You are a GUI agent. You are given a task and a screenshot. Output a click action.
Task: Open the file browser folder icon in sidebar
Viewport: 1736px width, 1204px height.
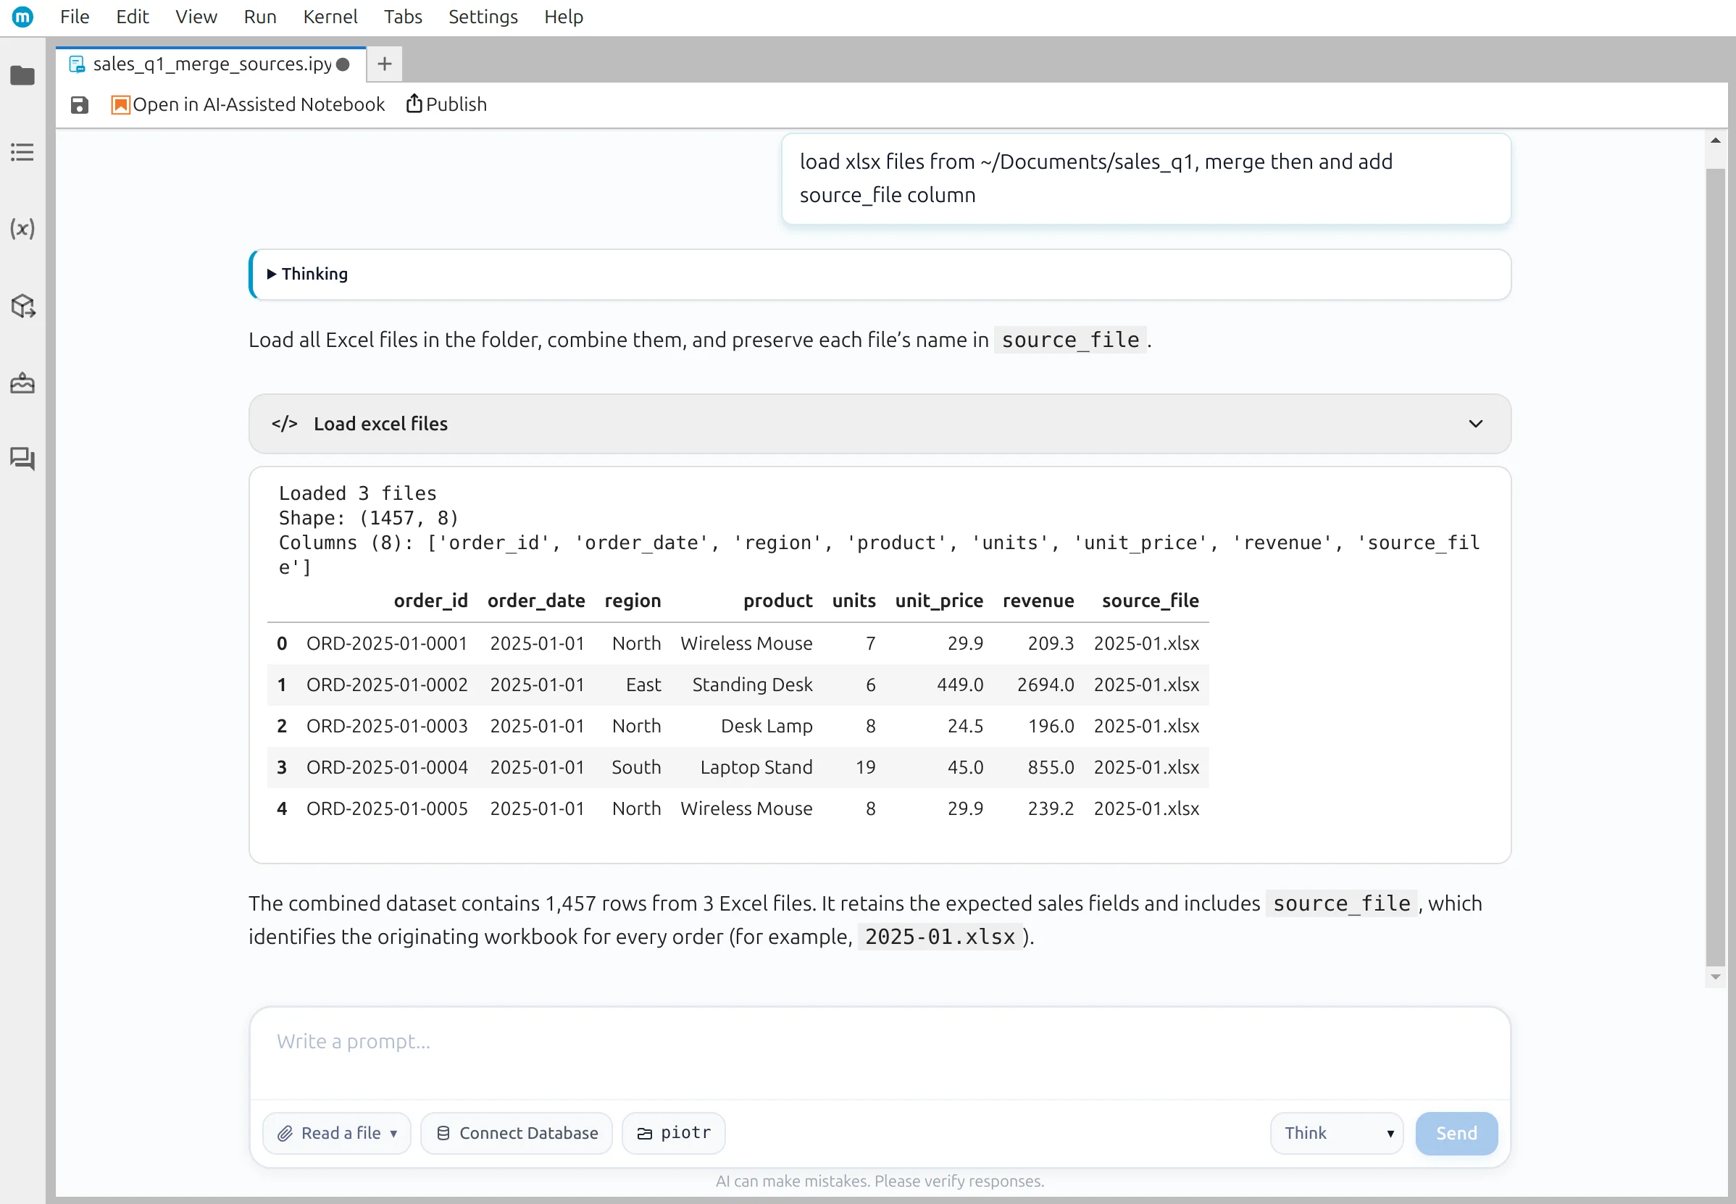point(22,75)
